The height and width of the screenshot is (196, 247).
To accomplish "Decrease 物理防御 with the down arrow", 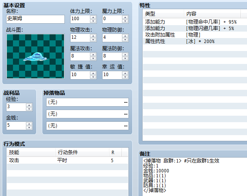I will coord(125,40).
